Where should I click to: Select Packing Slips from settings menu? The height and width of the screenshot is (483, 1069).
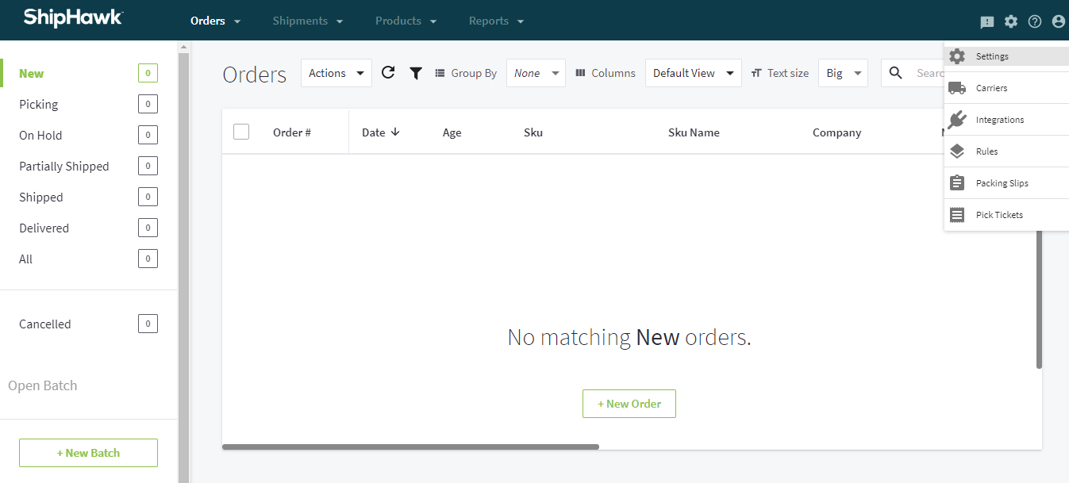pyautogui.click(x=1002, y=182)
